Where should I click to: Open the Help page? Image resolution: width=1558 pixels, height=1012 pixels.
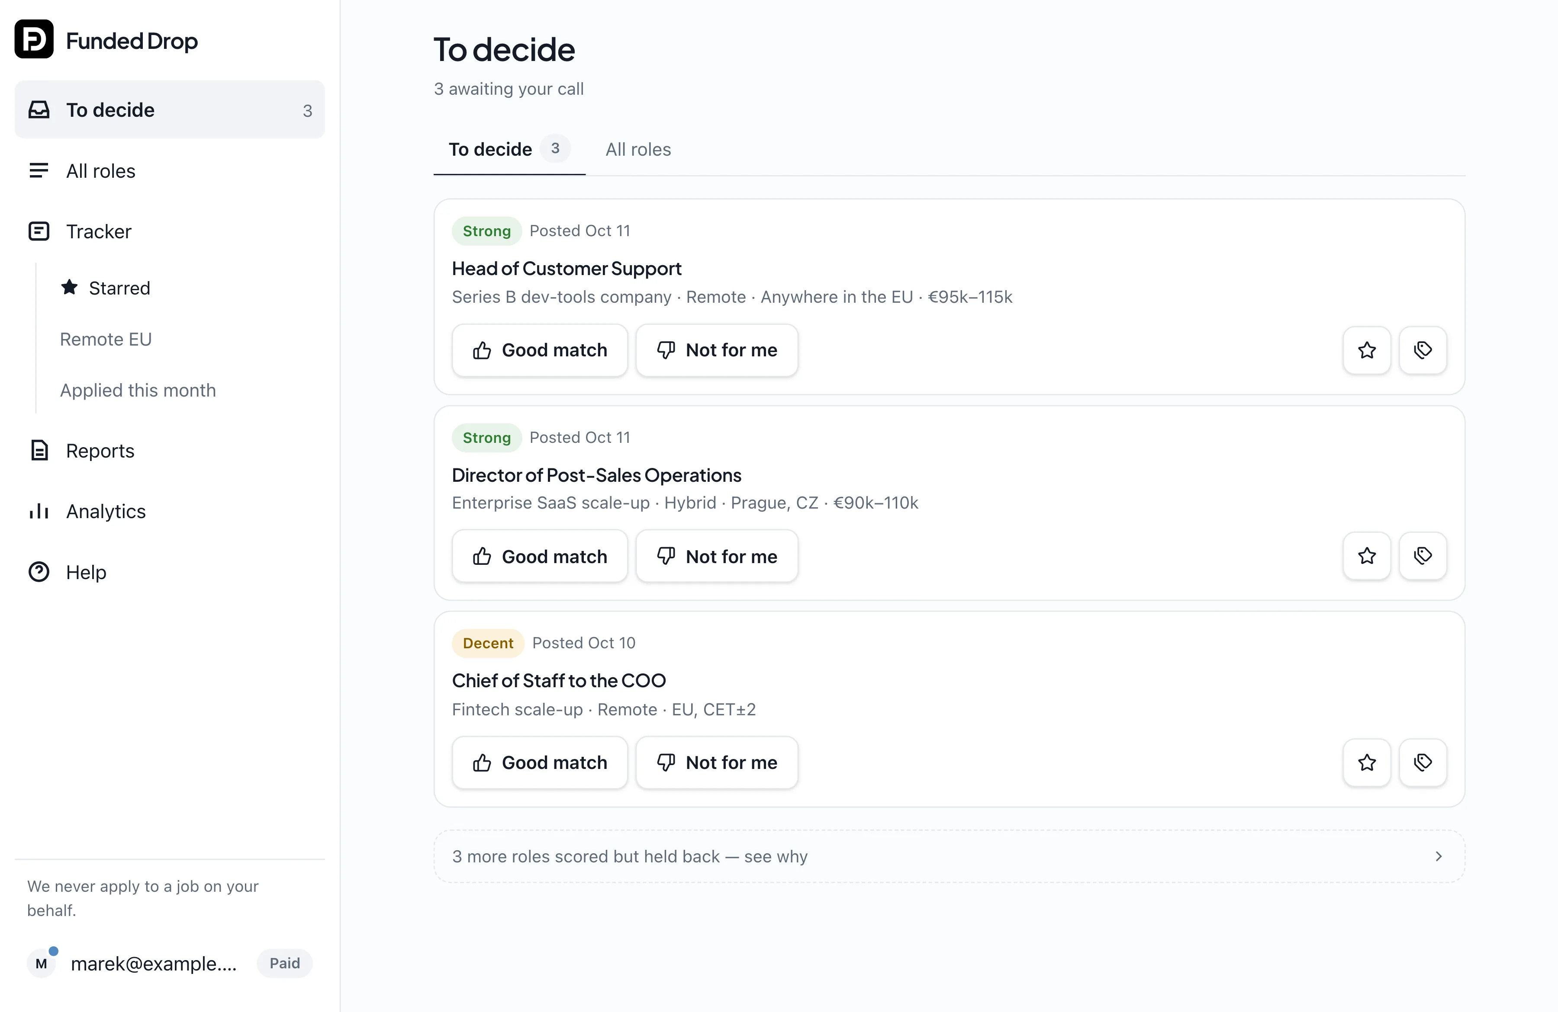170,572
